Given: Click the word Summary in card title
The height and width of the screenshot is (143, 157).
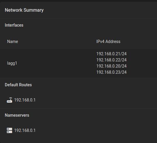Looking at the screenshot, I should [x=34, y=10].
